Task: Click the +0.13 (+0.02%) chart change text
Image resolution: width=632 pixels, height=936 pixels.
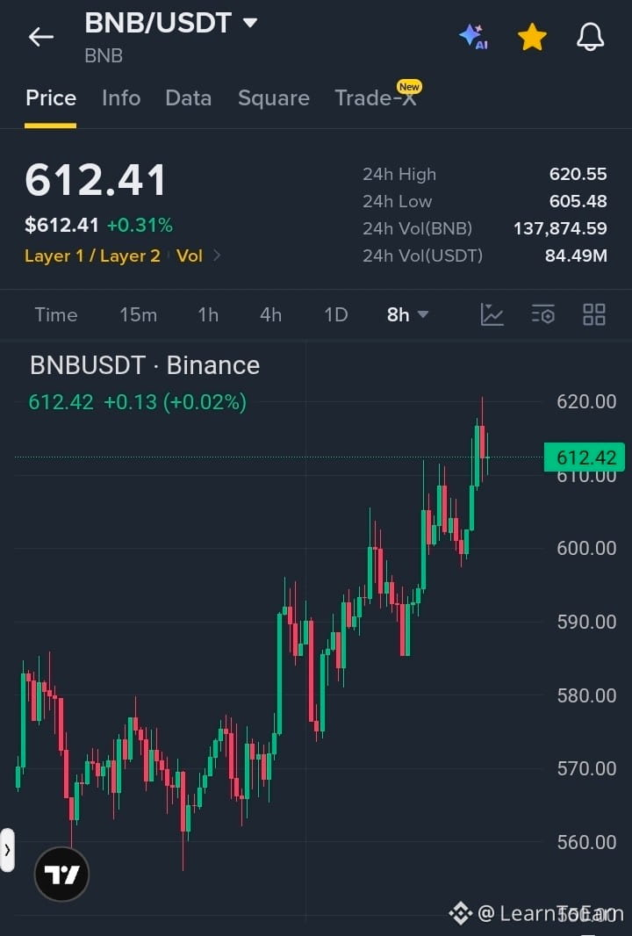Action: click(x=175, y=402)
